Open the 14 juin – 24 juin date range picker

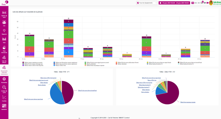pyautogui.click(x=174, y=3)
